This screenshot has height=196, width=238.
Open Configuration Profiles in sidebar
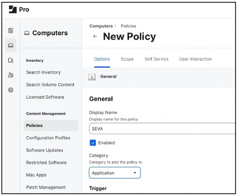pyautogui.click(x=48, y=138)
